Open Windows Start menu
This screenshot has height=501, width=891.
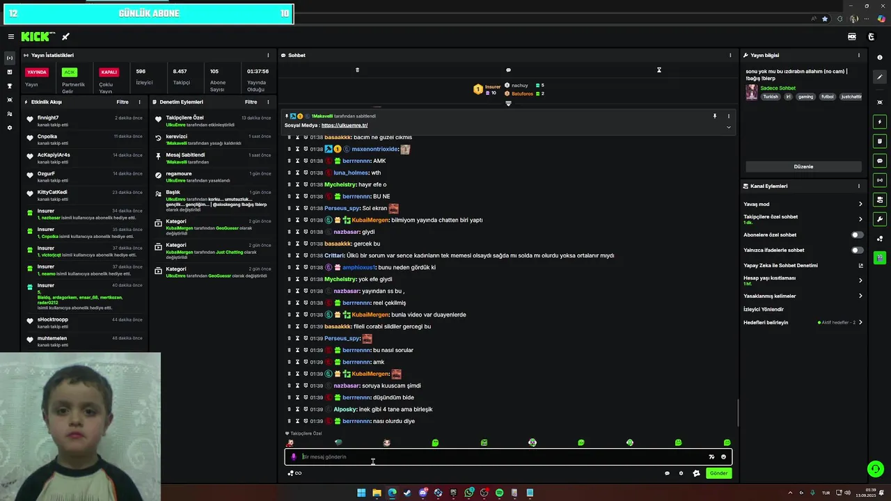pyautogui.click(x=361, y=493)
